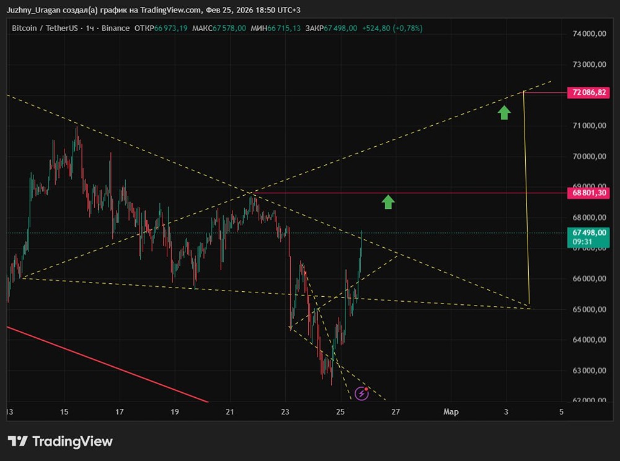
Task: Click date label 23 on time axis
Action: click(285, 412)
